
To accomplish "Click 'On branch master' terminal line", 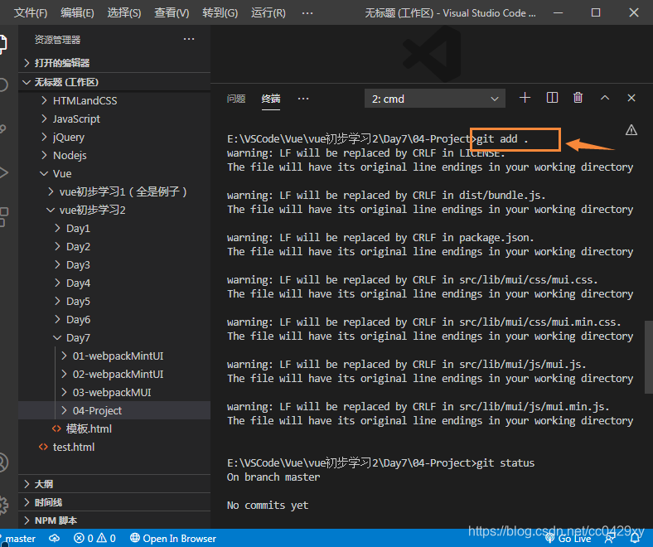I will click(x=273, y=477).
